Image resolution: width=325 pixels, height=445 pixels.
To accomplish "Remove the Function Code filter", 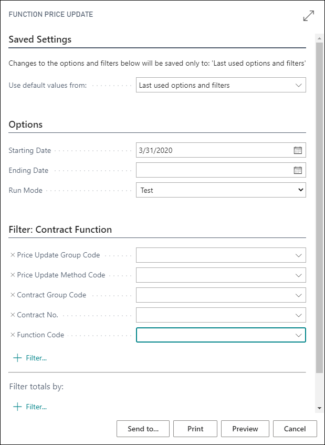I will click(x=13, y=335).
